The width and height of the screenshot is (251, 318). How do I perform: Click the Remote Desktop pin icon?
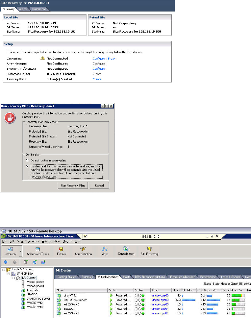coord(86,236)
